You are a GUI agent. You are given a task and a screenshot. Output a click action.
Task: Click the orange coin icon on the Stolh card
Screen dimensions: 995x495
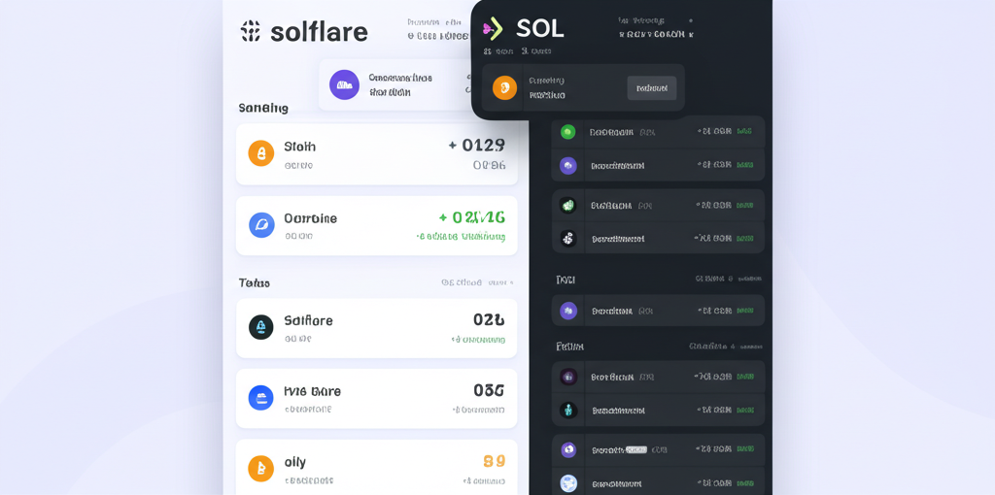coord(260,153)
